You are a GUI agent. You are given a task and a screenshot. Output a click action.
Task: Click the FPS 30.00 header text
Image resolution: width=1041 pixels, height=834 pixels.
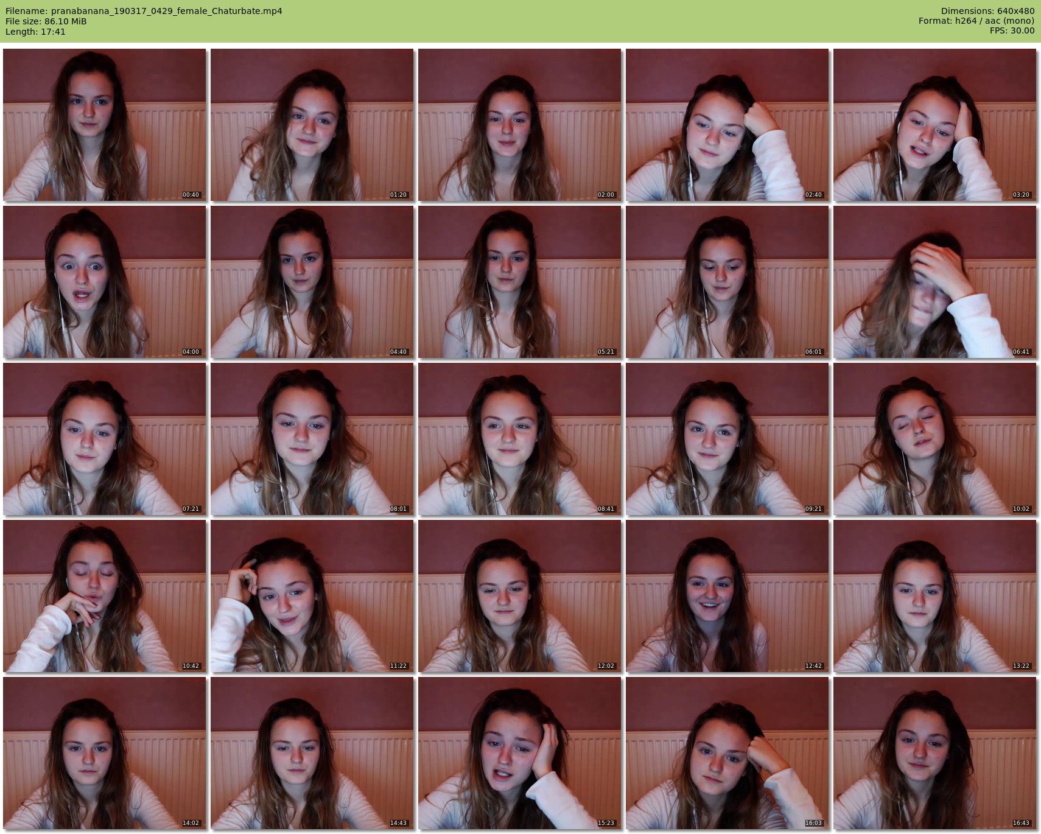(1012, 30)
